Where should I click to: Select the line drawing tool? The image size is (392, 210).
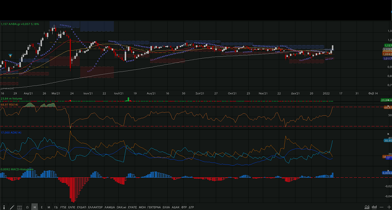pos(12,207)
